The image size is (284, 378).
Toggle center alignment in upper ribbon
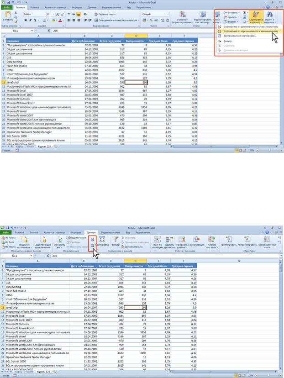[74, 20]
